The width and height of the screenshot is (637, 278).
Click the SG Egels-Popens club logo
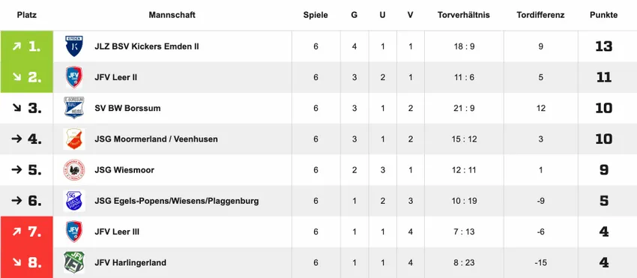point(74,201)
